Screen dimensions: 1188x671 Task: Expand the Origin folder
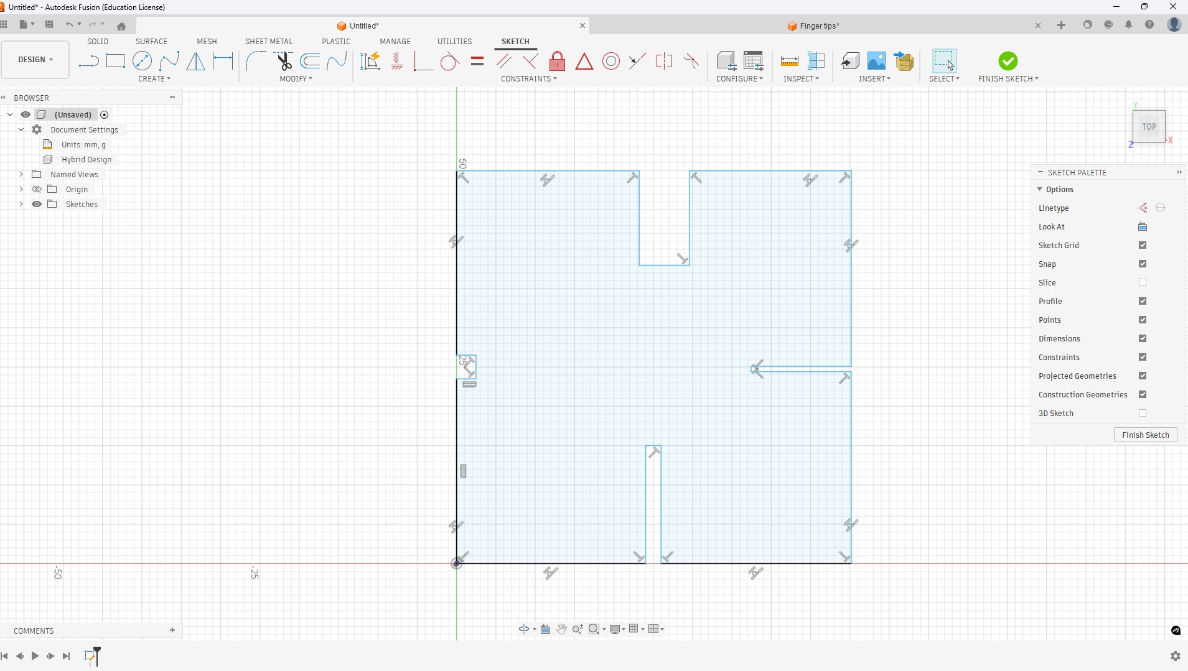(21, 189)
